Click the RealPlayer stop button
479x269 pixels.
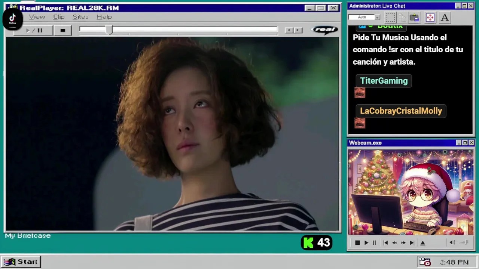coord(62,30)
